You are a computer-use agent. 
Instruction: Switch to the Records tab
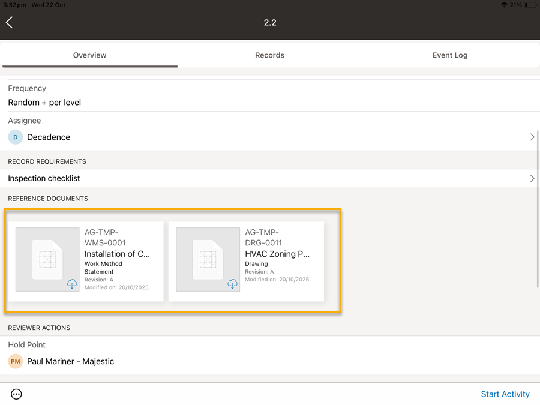[269, 55]
